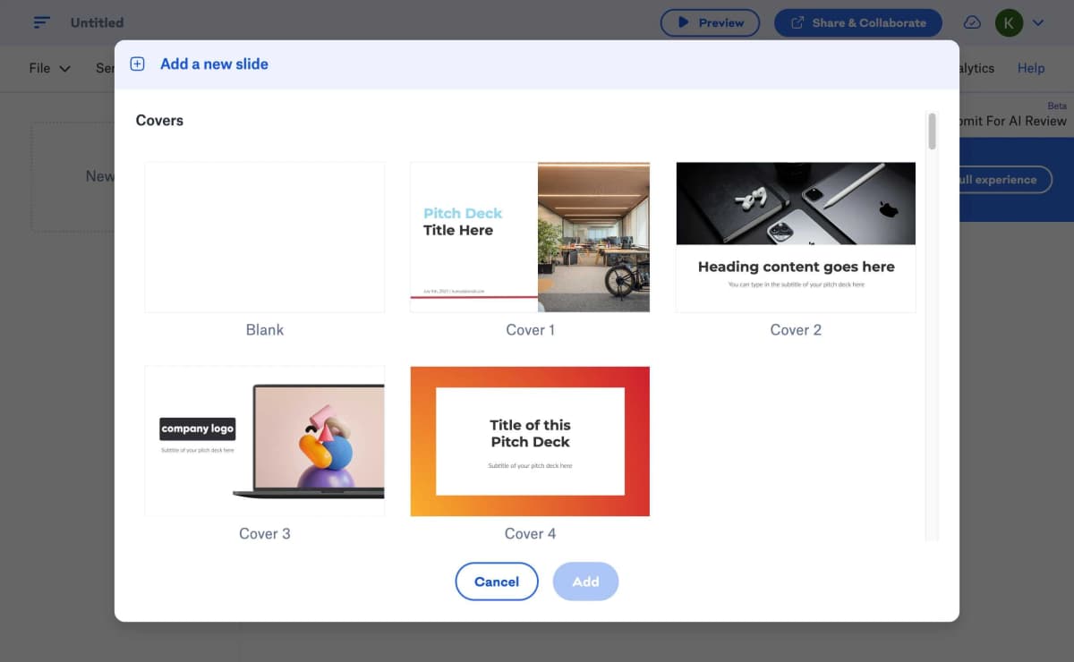Expand the account dropdown chevron
This screenshot has width=1074, height=662.
tap(1038, 22)
